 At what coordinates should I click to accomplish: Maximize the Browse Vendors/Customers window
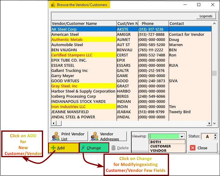199,5
